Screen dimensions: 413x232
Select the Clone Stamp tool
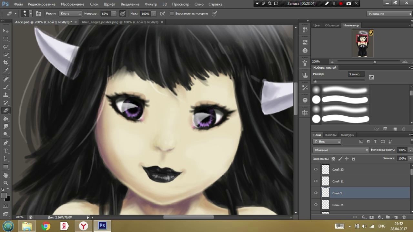[6, 95]
